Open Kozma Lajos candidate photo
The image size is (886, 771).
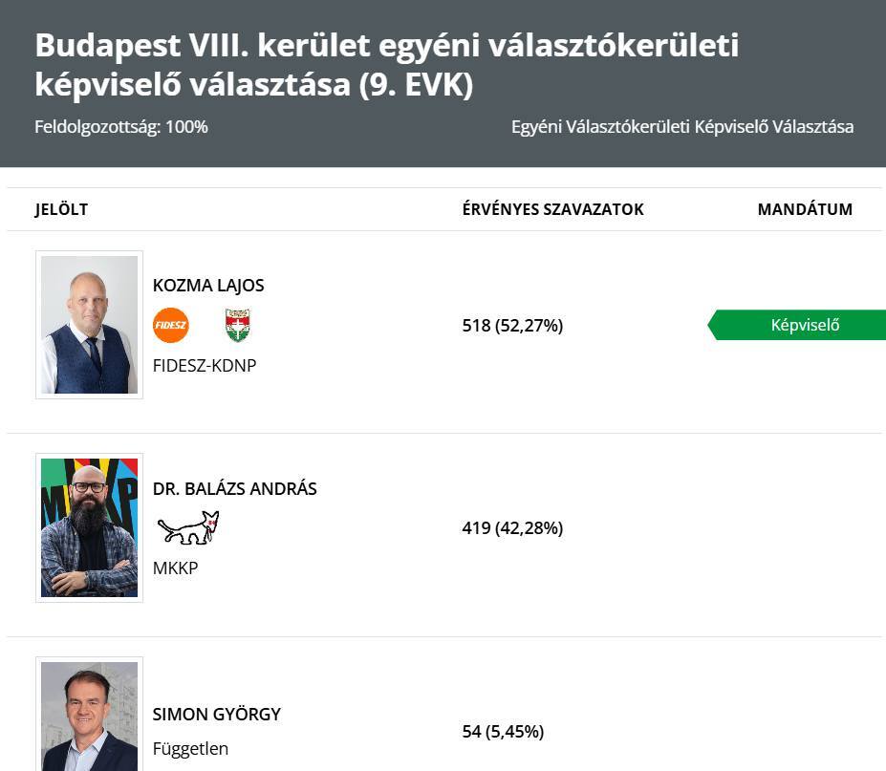point(89,324)
